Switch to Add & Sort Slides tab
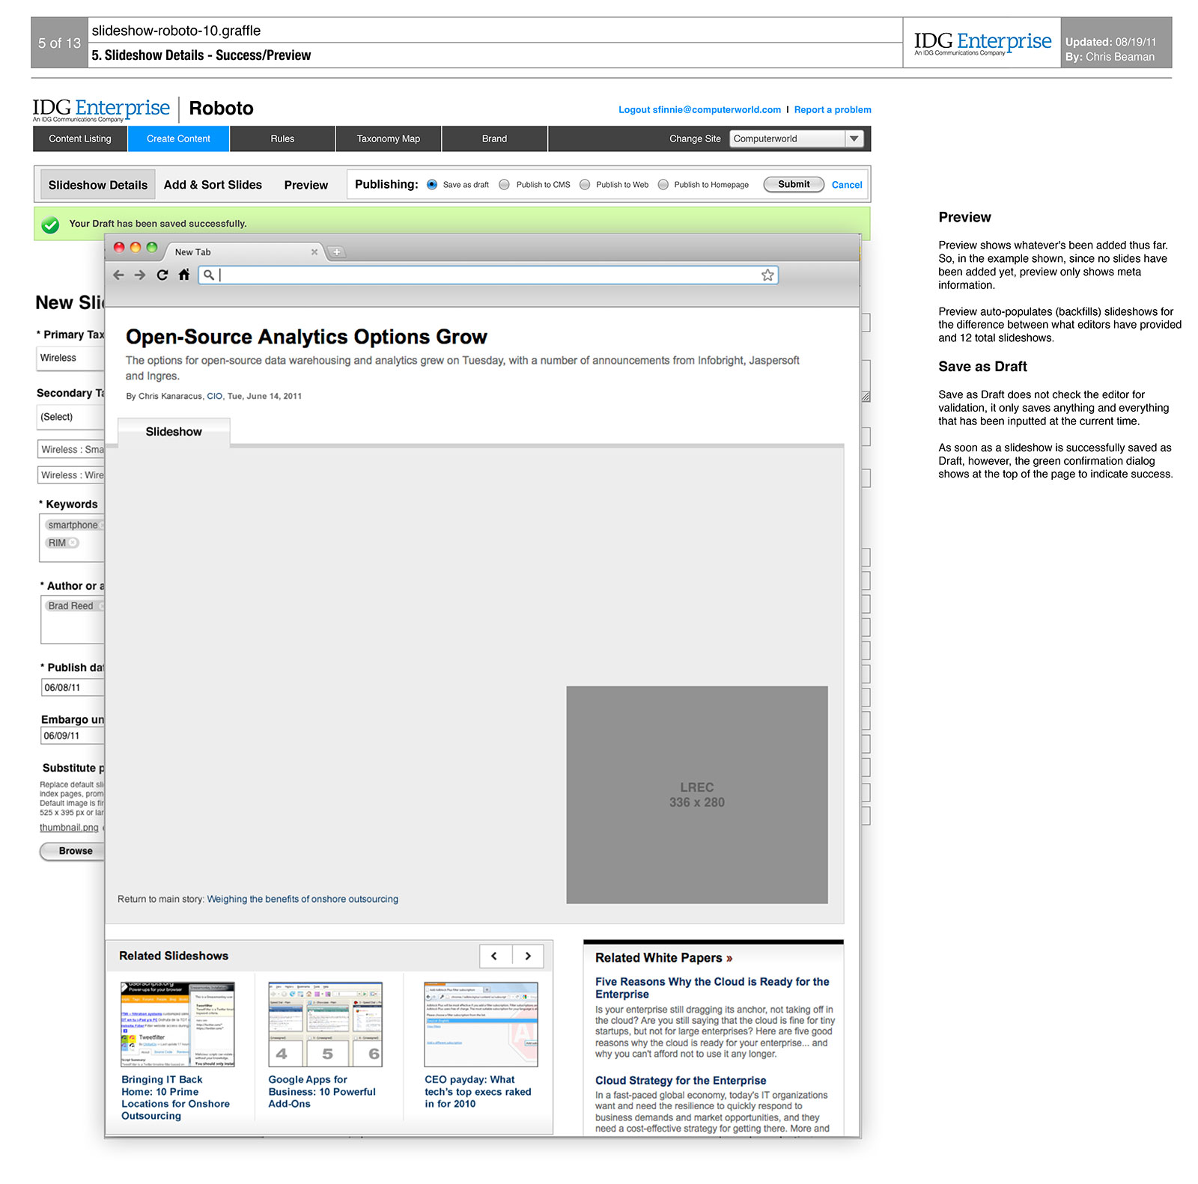The width and height of the screenshot is (1198, 1184). tap(213, 185)
